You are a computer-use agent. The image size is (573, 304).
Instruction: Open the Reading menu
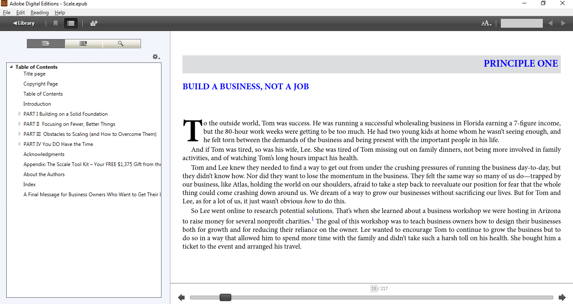coord(39,13)
